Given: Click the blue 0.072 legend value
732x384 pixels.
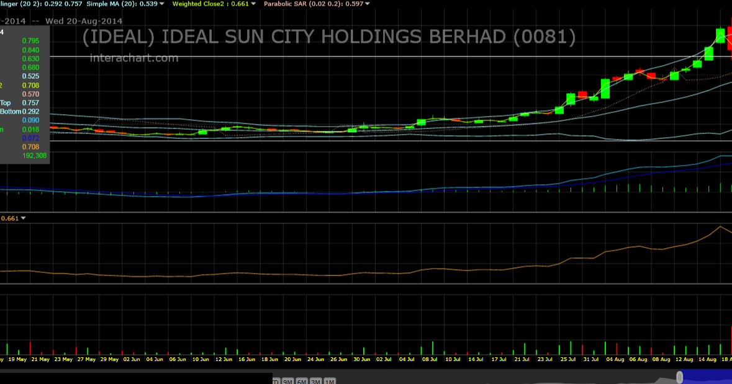Looking at the screenshot, I should [x=31, y=138].
